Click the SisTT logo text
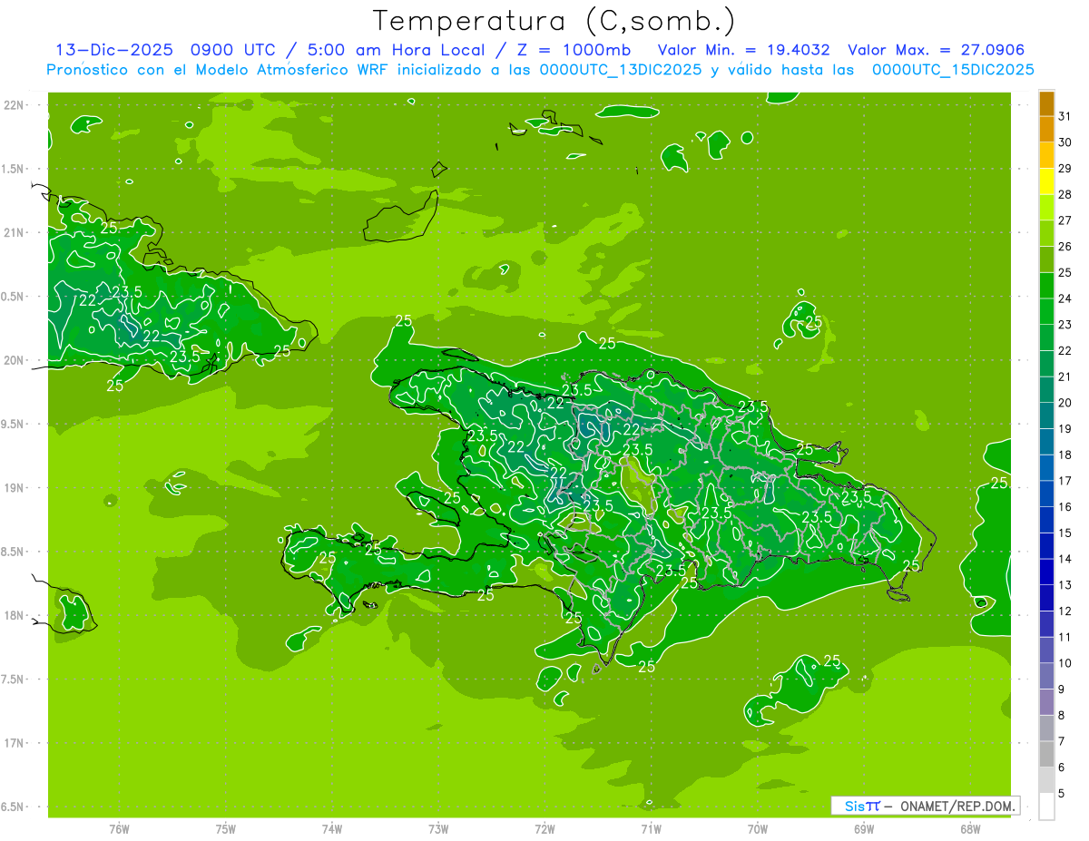This screenshot has height=841, width=1089. pyautogui.click(x=862, y=806)
